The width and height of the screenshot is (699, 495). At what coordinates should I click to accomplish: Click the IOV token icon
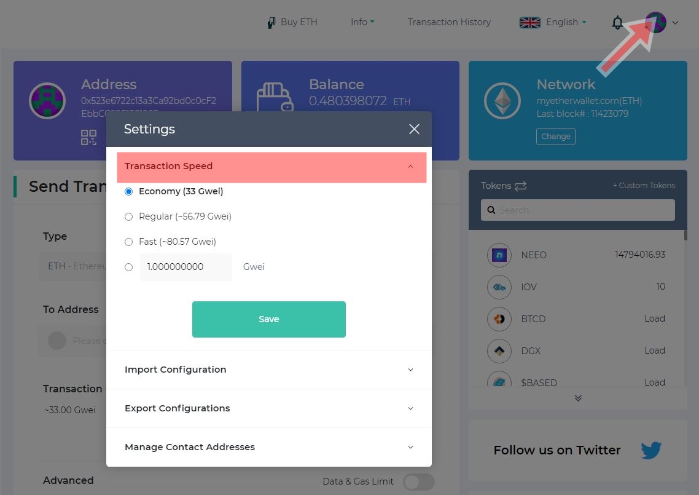pos(499,287)
